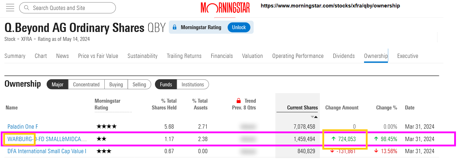The height and width of the screenshot is (167, 462).
Task: Click the Unlock button
Action: click(239, 27)
